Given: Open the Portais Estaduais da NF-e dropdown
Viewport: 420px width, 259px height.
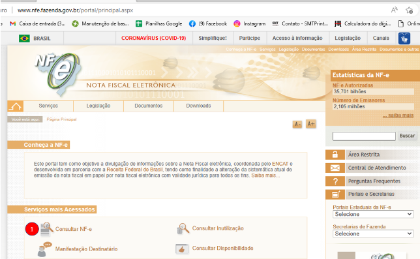Looking at the screenshot, I should [x=373, y=214].
